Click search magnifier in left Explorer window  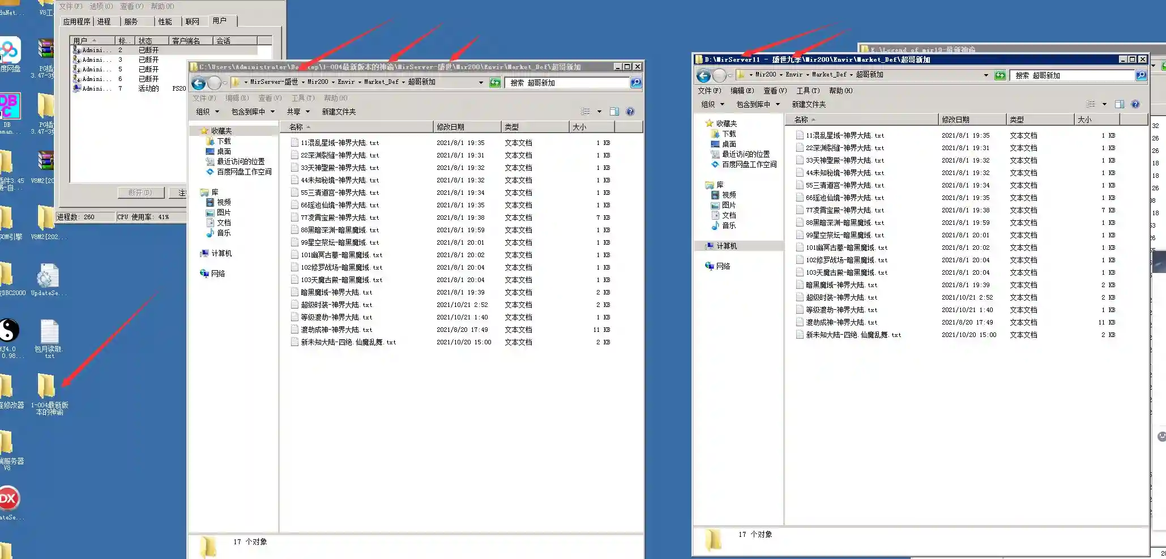(x=637, y=83)
